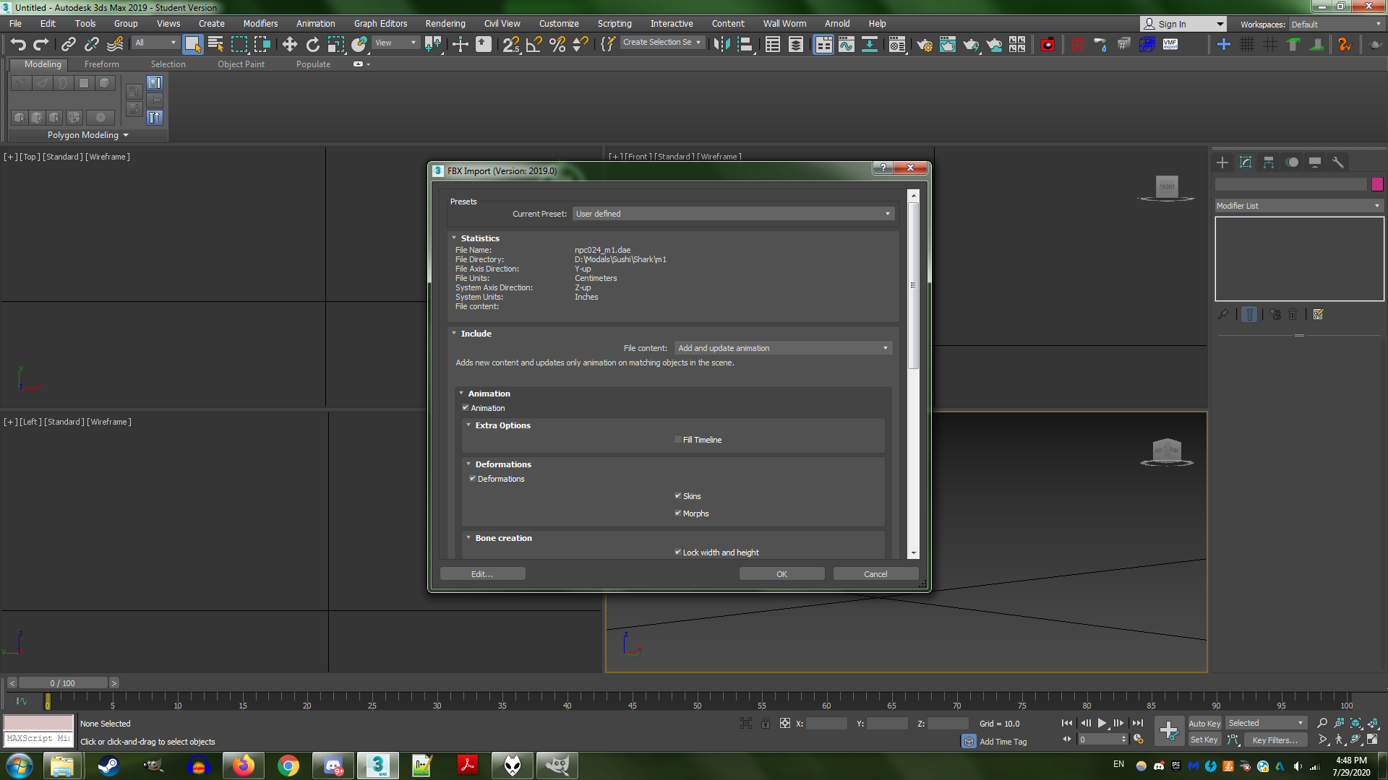This screenshot has height=780, width=1388.
Task: Open the Create panel plus tab
Action: pyautogui.click(x=1222, y=162)
